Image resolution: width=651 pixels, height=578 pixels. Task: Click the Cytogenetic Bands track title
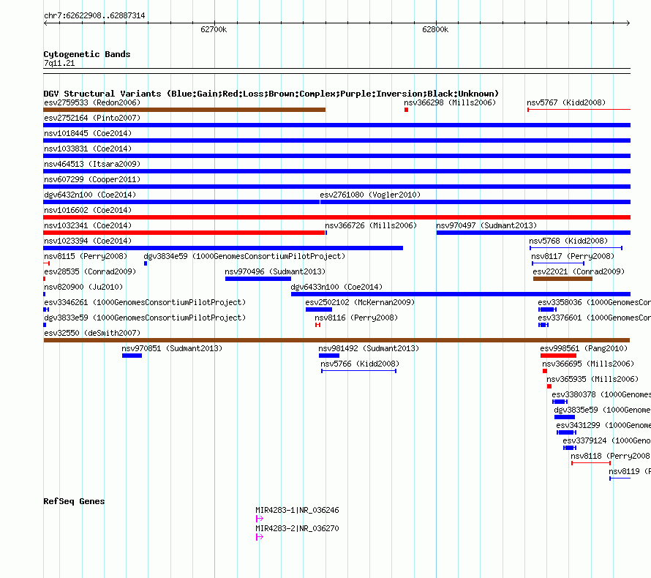pyautogui.click(x=87, y=54)
